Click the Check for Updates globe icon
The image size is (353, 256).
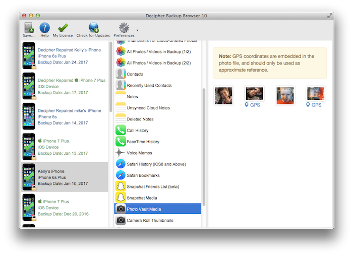pos(93,28)
